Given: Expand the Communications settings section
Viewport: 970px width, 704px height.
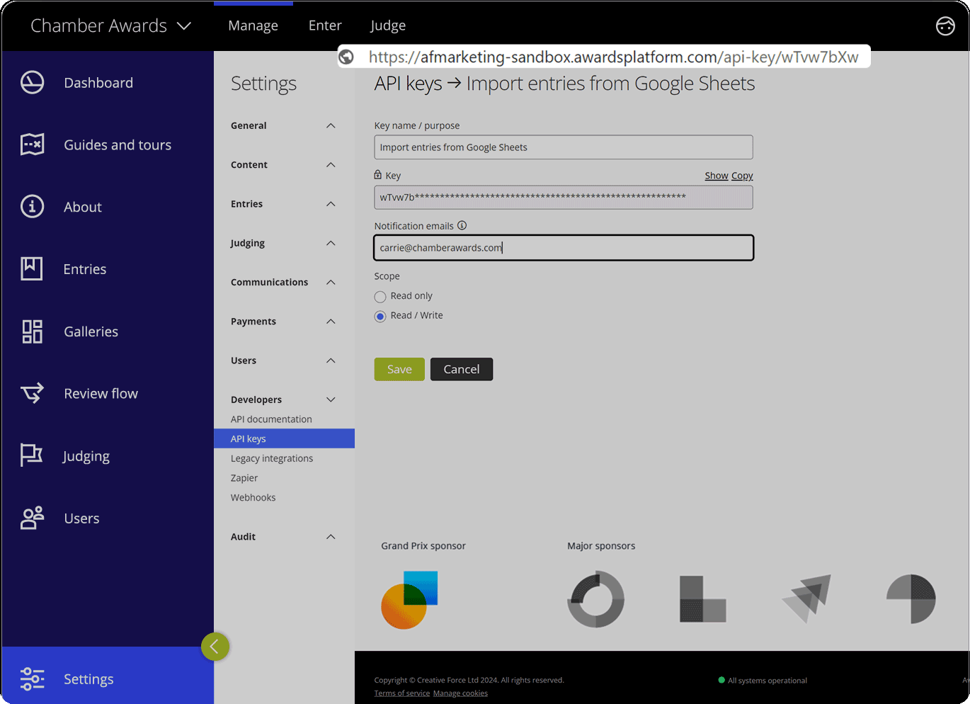Looking at the screenshot, I should 330,282.
